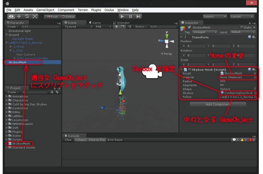The width and height of the screenshot is (263, 174).
Task: Click the Play button
Action: [x=122, y=16]
